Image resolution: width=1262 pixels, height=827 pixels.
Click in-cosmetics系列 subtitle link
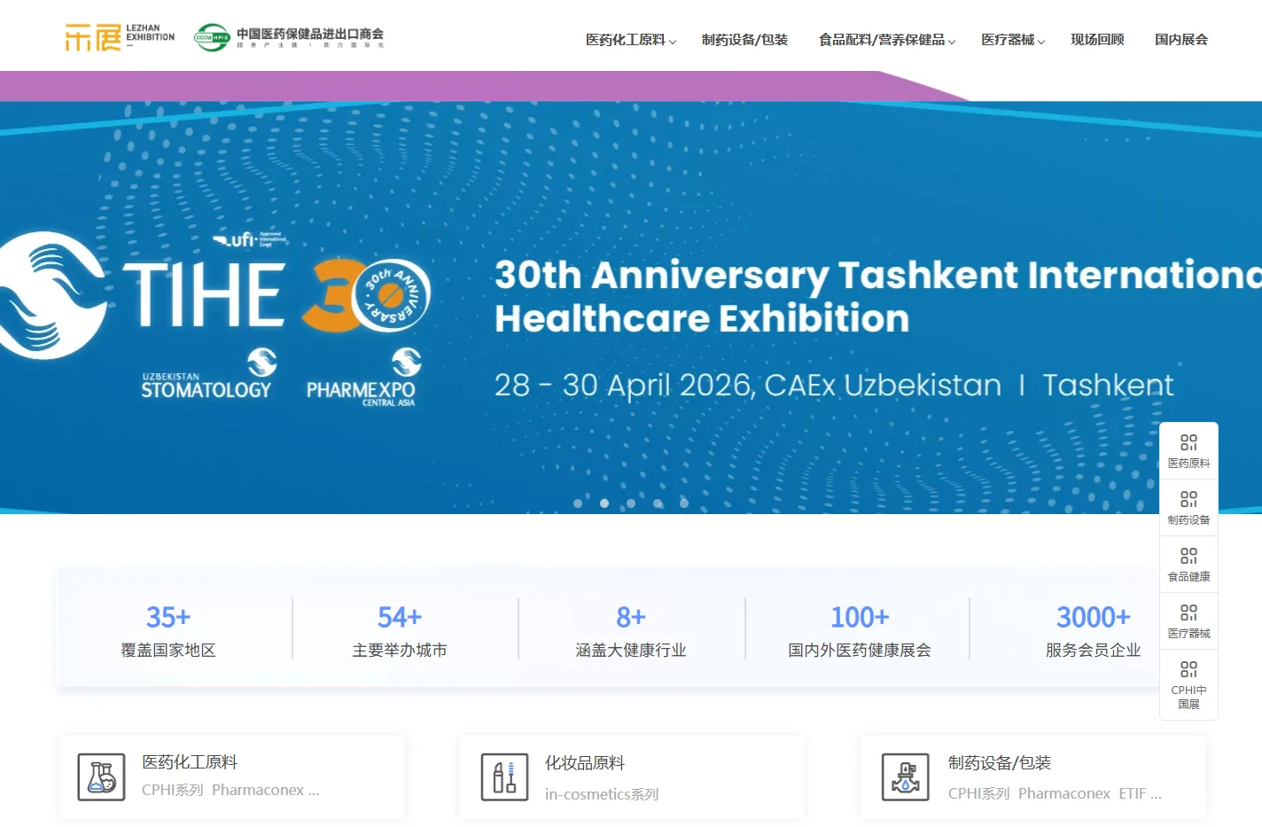[x=602, y=794]
